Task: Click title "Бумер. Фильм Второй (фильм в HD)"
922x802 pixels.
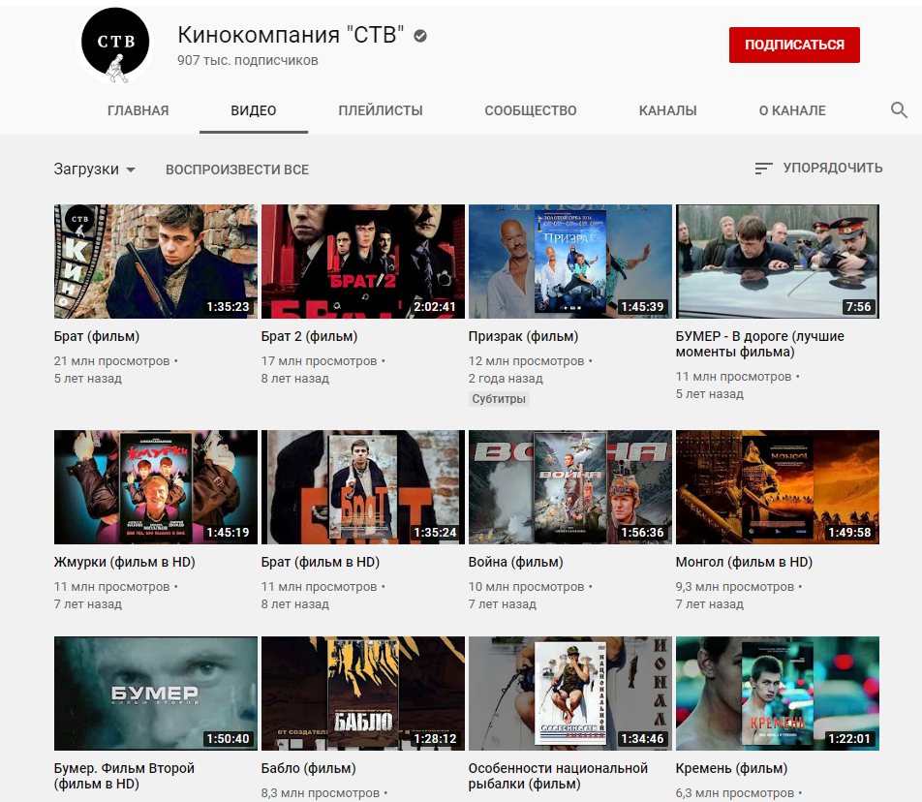Action: (124, 776)
